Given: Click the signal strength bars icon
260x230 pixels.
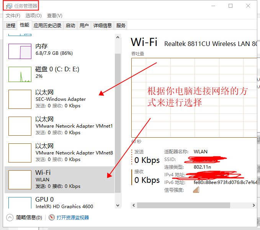Looking at the screenshot, I should point(196,190).
